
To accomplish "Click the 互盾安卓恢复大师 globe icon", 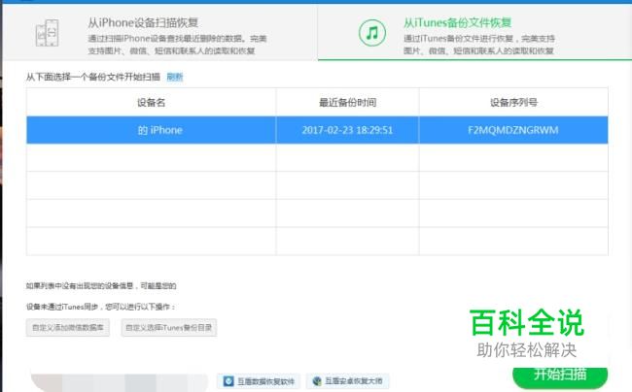I will coord(317,380).
